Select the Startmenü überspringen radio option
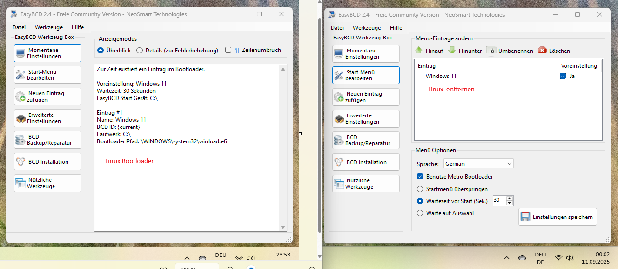618x269 pixels. pos(420,189)
